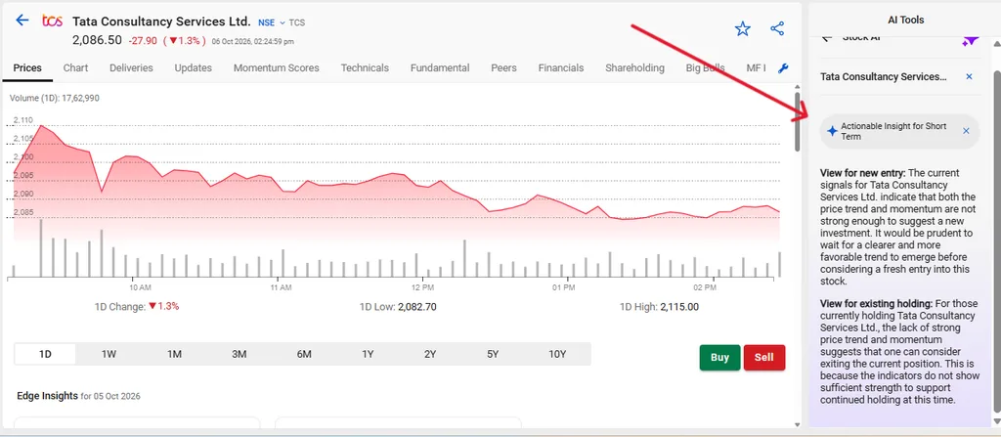Screen dimensions: 1001x437
Task: Open tab settings wrench icon
Action: [783, 68]
